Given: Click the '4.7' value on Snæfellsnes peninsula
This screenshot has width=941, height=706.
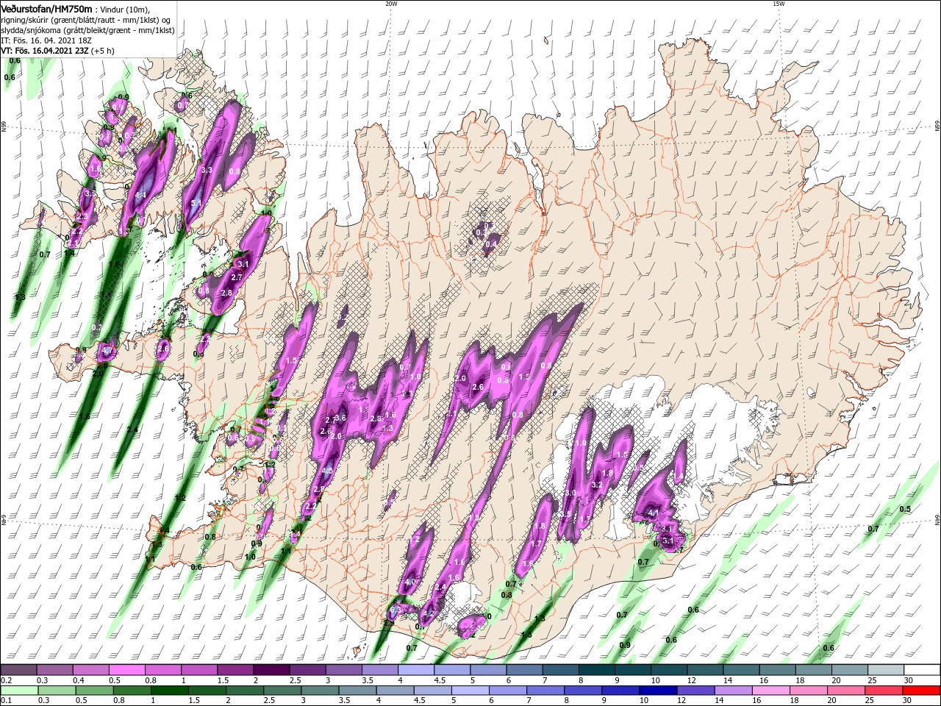Looking at the screenshot, I should (x=107, y=352).
